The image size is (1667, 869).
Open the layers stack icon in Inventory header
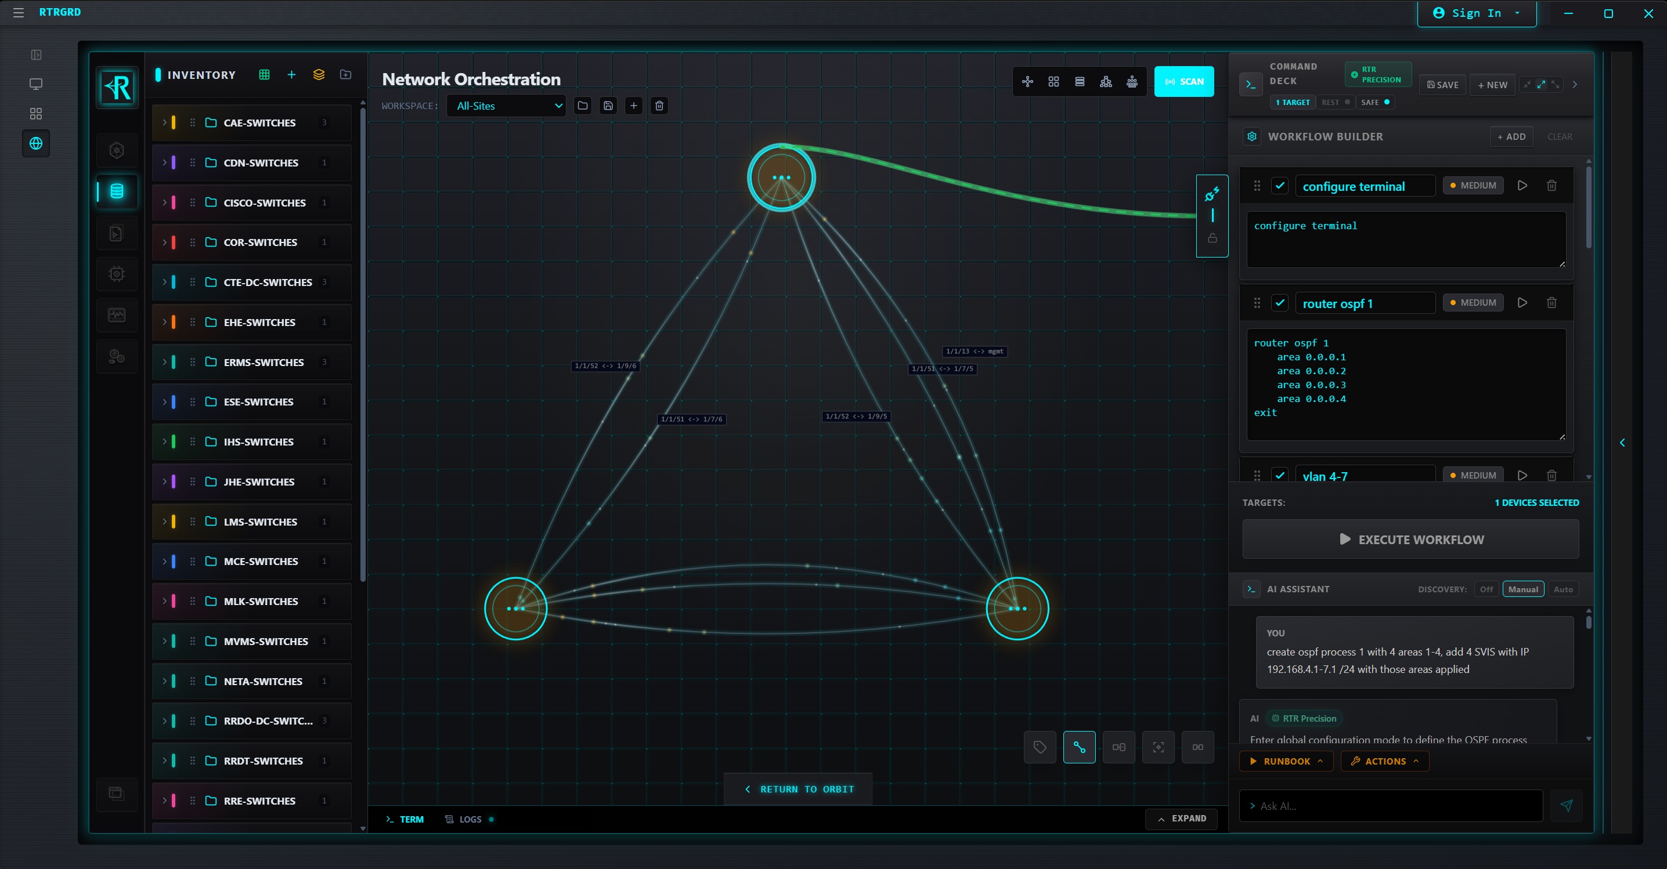coord(319,75)
